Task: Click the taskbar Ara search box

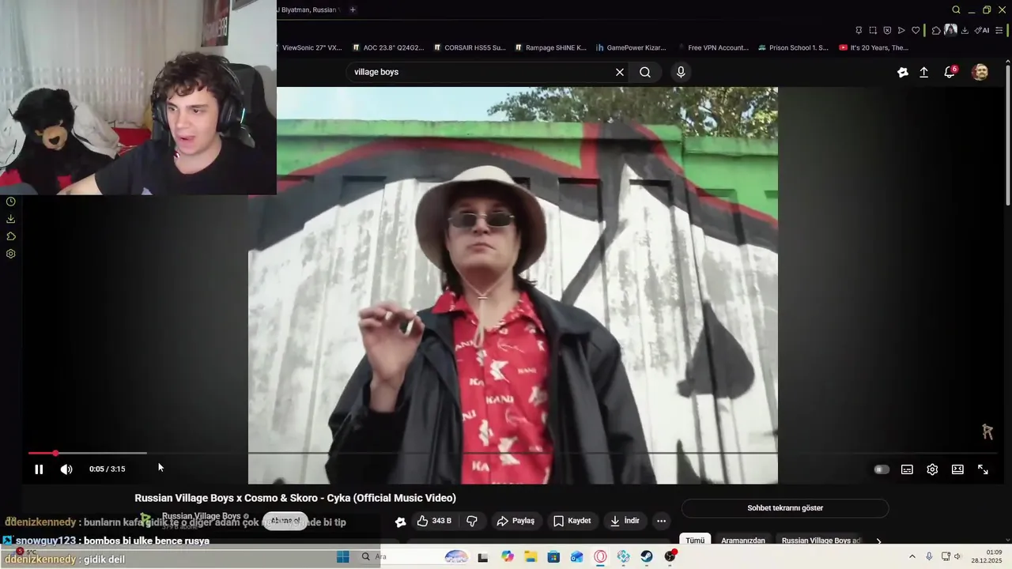Action: coord(413,556)
